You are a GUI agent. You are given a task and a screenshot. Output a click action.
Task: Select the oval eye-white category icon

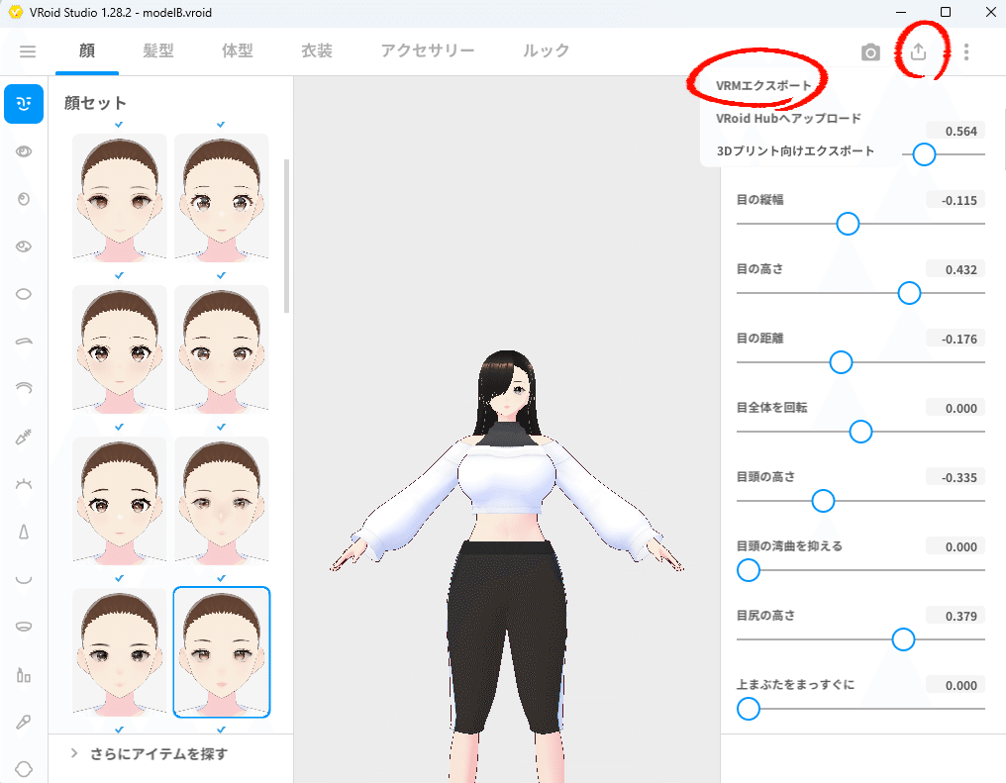point(24,294)
